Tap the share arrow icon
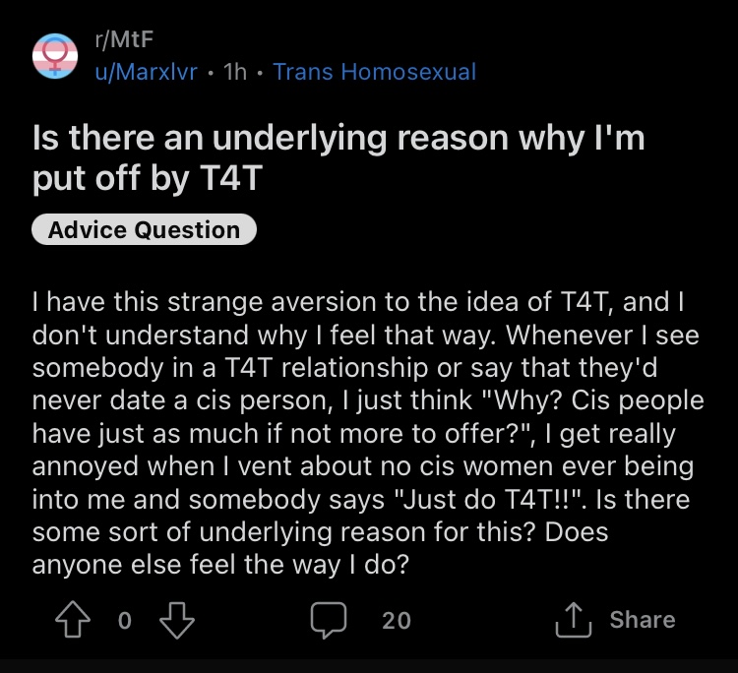The image size is (738, 673). [574, 619]
